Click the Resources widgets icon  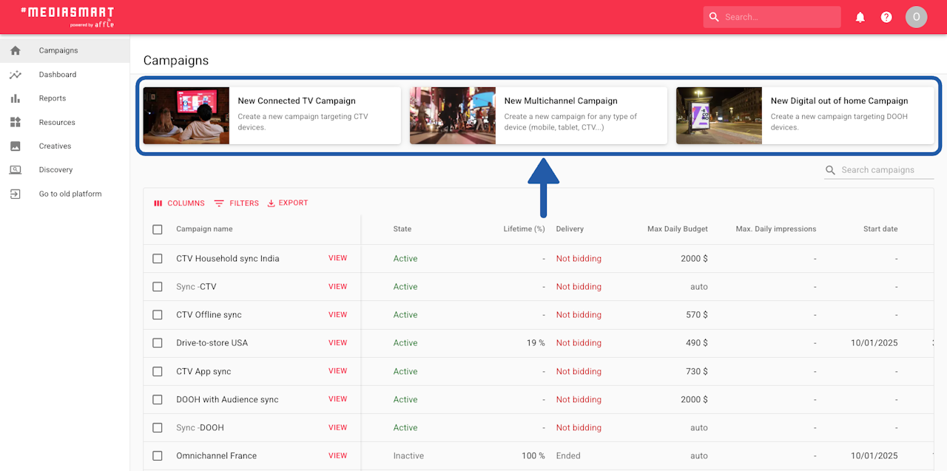(x=16, y=122)
